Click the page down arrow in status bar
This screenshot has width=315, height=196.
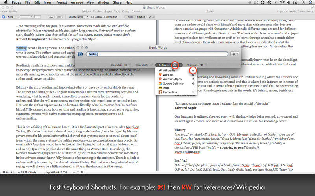(78, 172)
